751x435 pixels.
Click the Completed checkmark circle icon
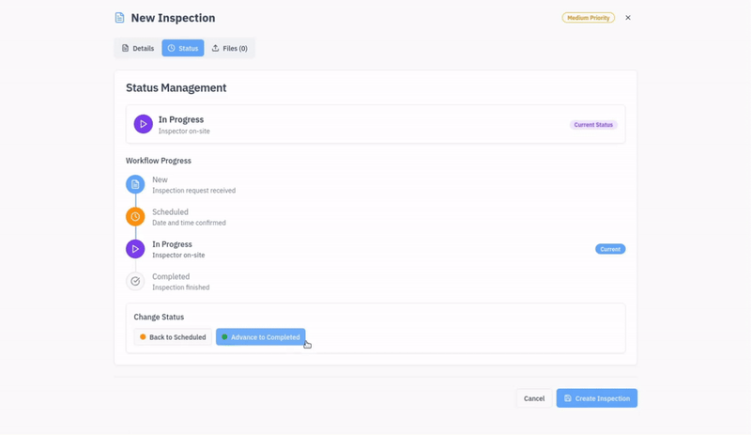[x=135, y=281]
